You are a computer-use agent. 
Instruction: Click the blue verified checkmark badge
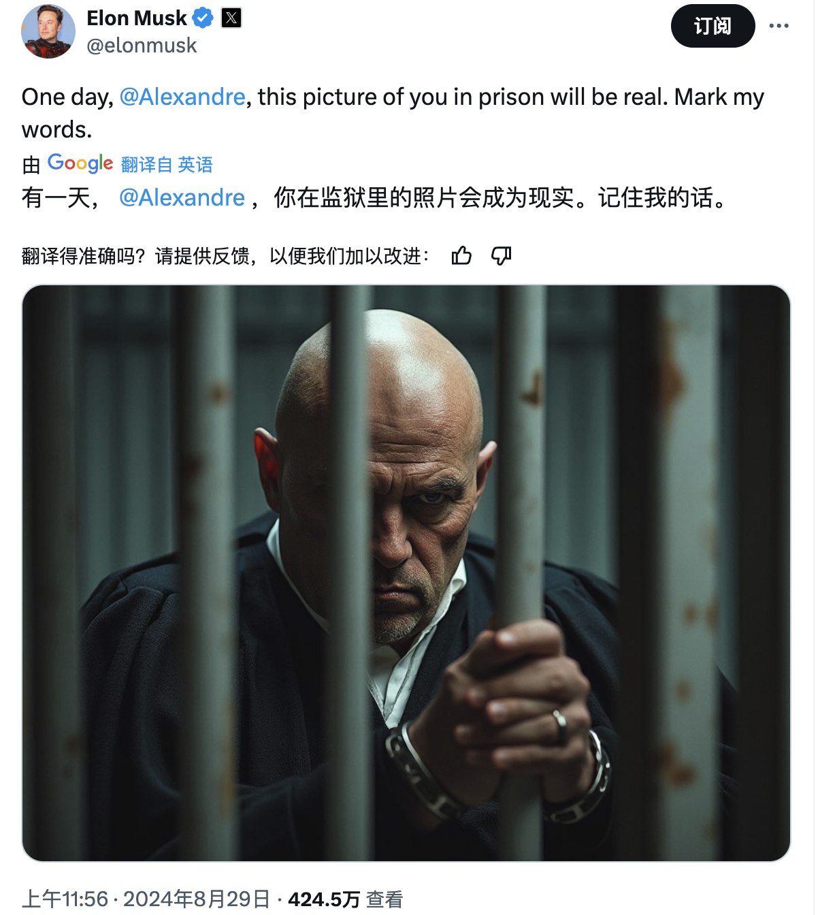(202, 18)
